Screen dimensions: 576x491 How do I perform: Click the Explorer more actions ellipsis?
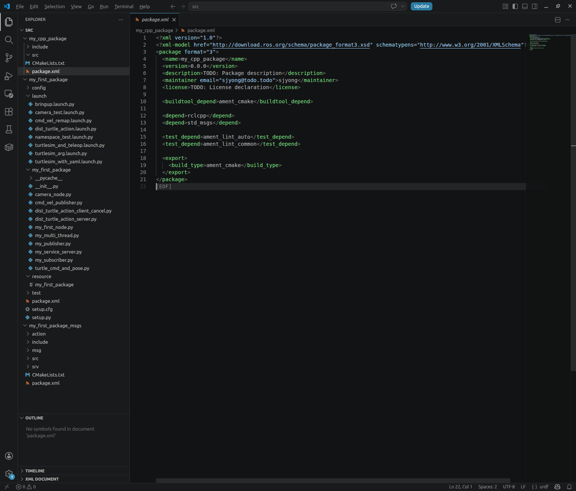(121, 19)
